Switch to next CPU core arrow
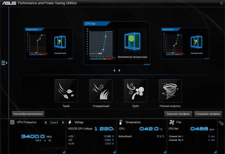The image size is (225, 154). click(63, 122)
